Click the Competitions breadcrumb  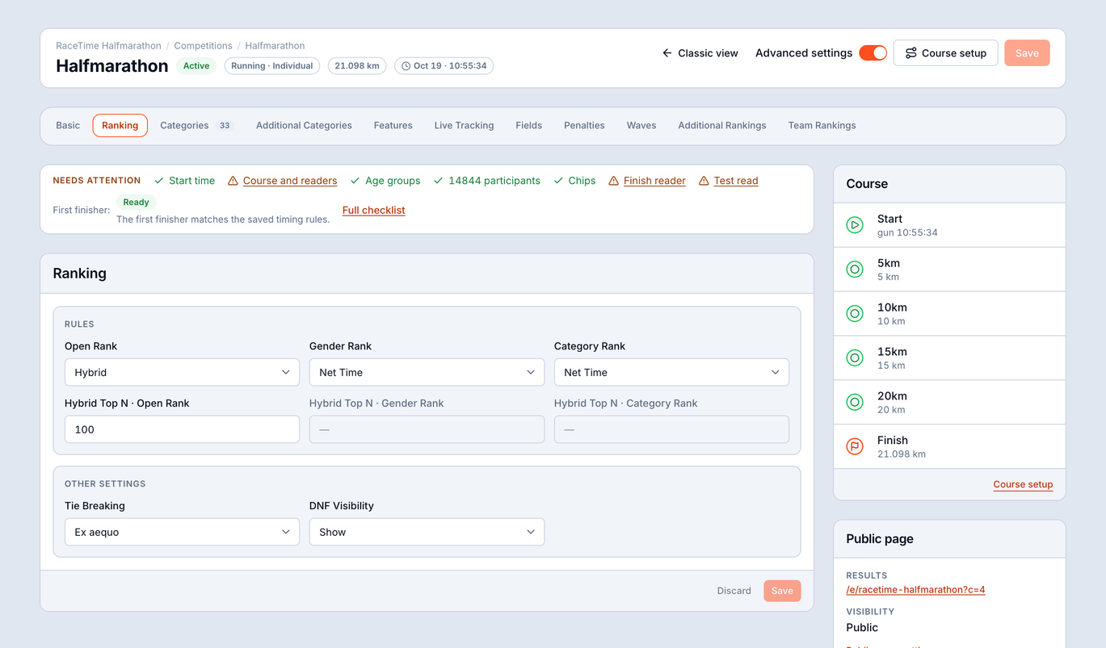[203, 46]
